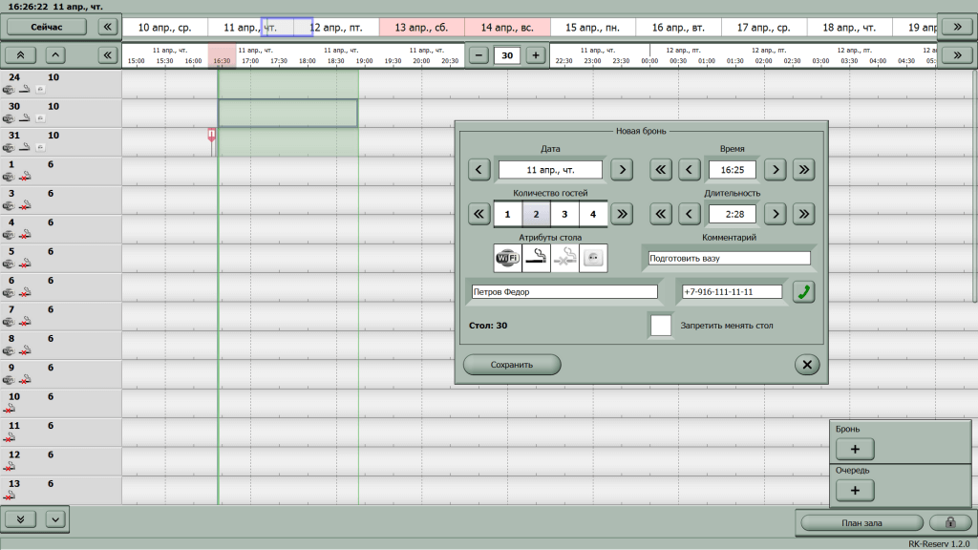Check Запретить менять стол checkbox
978x550 pixels.
tap(661, 326)
